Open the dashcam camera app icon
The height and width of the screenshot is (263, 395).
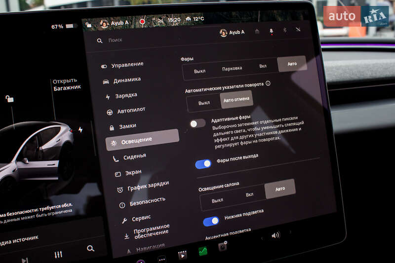pyautogui.click(x=223, y=247)
